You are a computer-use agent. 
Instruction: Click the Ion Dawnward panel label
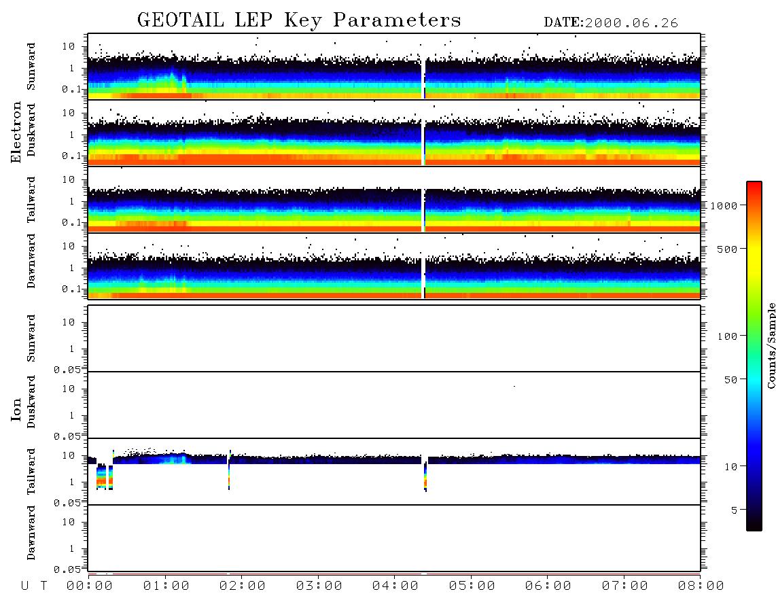click(x=31, y=533)
